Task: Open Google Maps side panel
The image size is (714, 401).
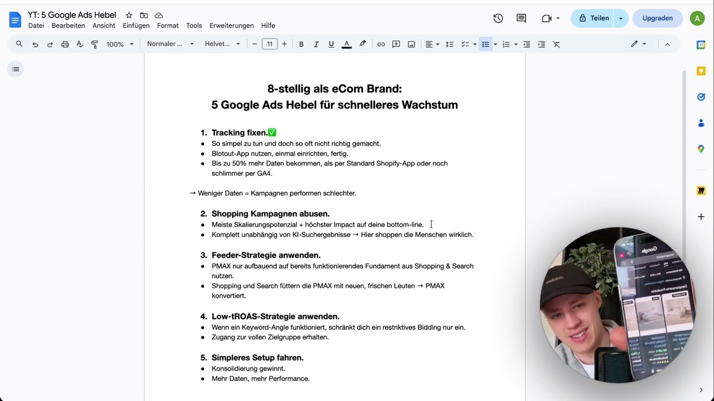Action: pyautogui.click(x=701, y=149)
